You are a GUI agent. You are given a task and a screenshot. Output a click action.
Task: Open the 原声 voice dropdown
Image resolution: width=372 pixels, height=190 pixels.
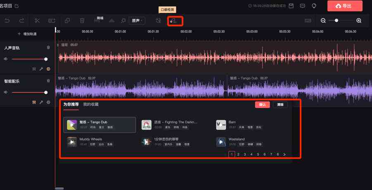pyautogui.click(x=137, y=21)
